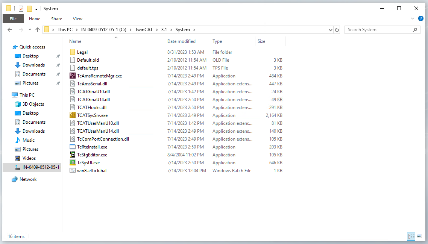The image size is (428, 244).
Task: Open Documents under This PC
Action: pyautogui.click(x=34, y=122)
